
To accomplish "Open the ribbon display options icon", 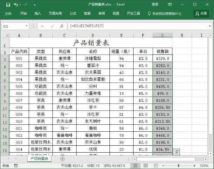I will pyautogui.click(x=170, y=5).
